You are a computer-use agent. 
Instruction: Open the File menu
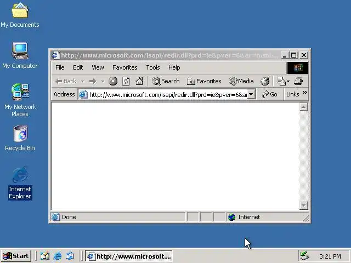60,67
